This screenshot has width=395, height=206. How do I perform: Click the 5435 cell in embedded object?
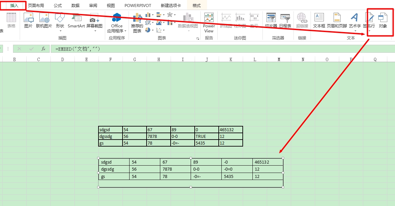[237, 176]
